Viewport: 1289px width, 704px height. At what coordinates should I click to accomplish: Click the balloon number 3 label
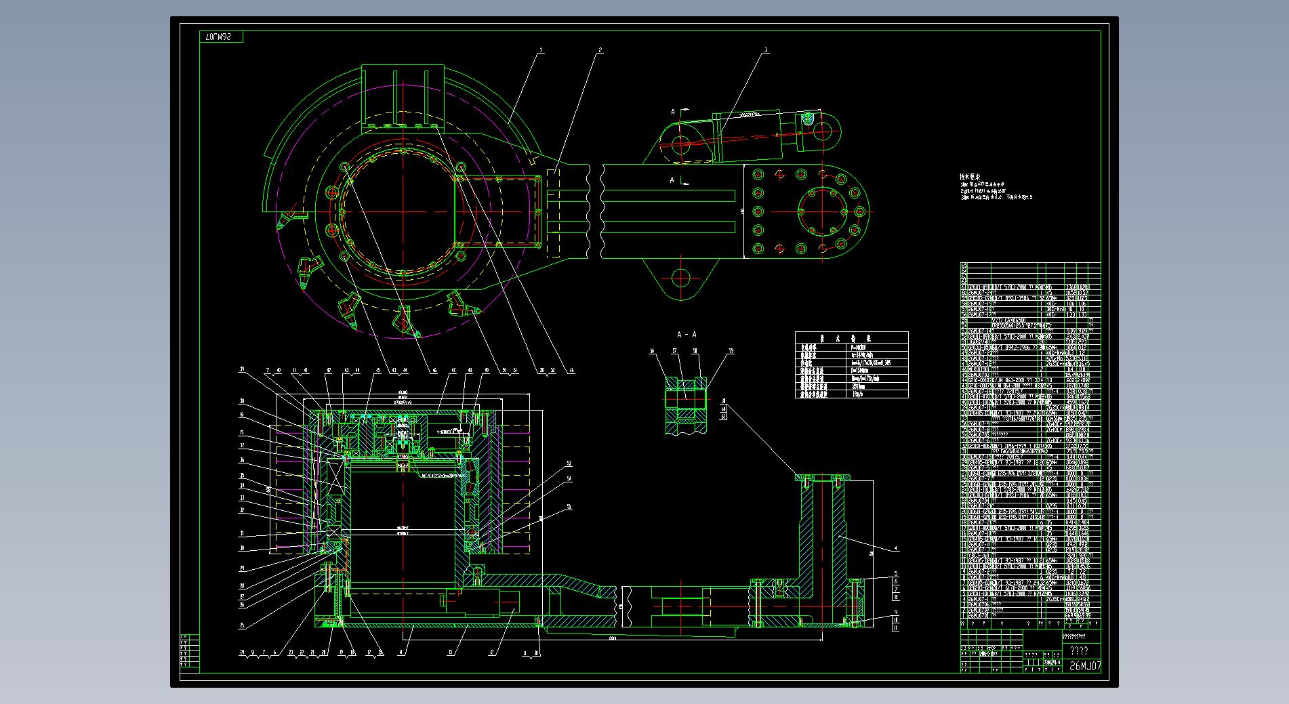tap(766, 49)
